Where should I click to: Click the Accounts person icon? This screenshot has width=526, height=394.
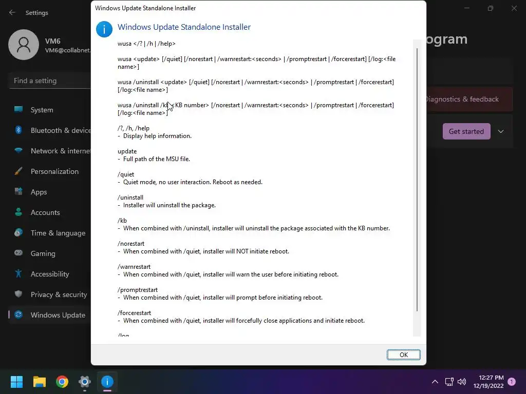(18, 212)
